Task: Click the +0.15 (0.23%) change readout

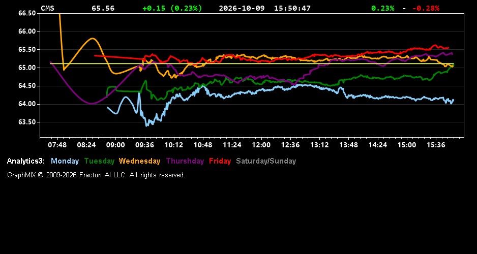Action: point(172,8)
